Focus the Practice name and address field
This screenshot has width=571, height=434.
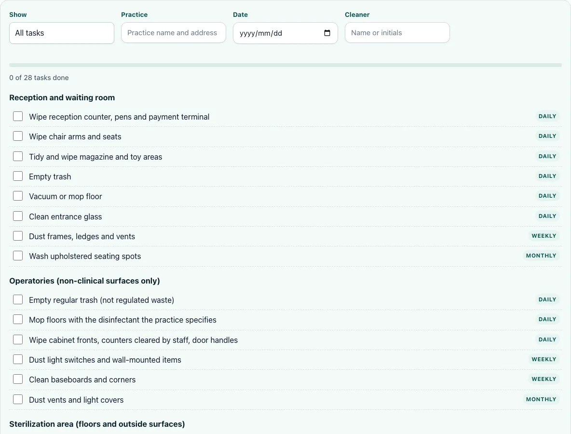[x=173, y=33]
